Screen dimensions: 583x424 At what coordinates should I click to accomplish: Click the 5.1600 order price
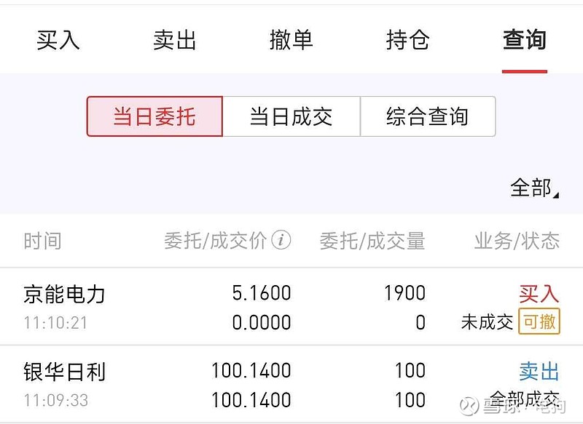click(261, 293)
